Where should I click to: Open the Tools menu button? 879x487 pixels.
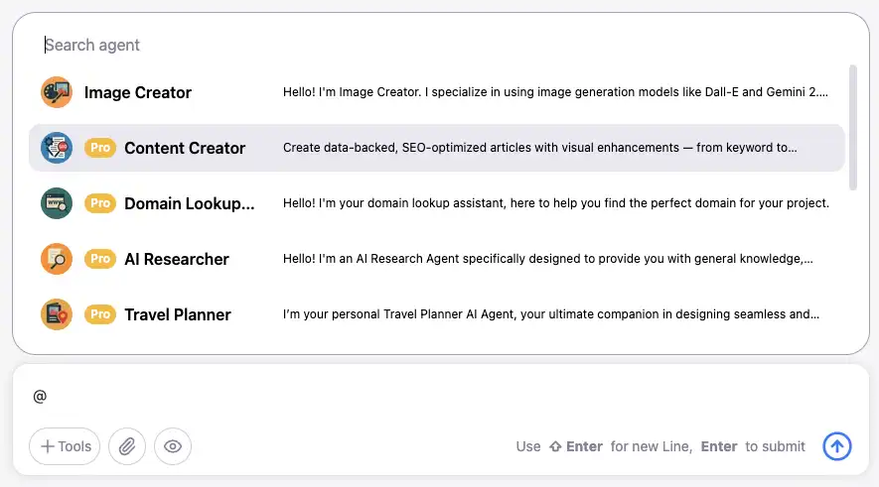[66, 446]
